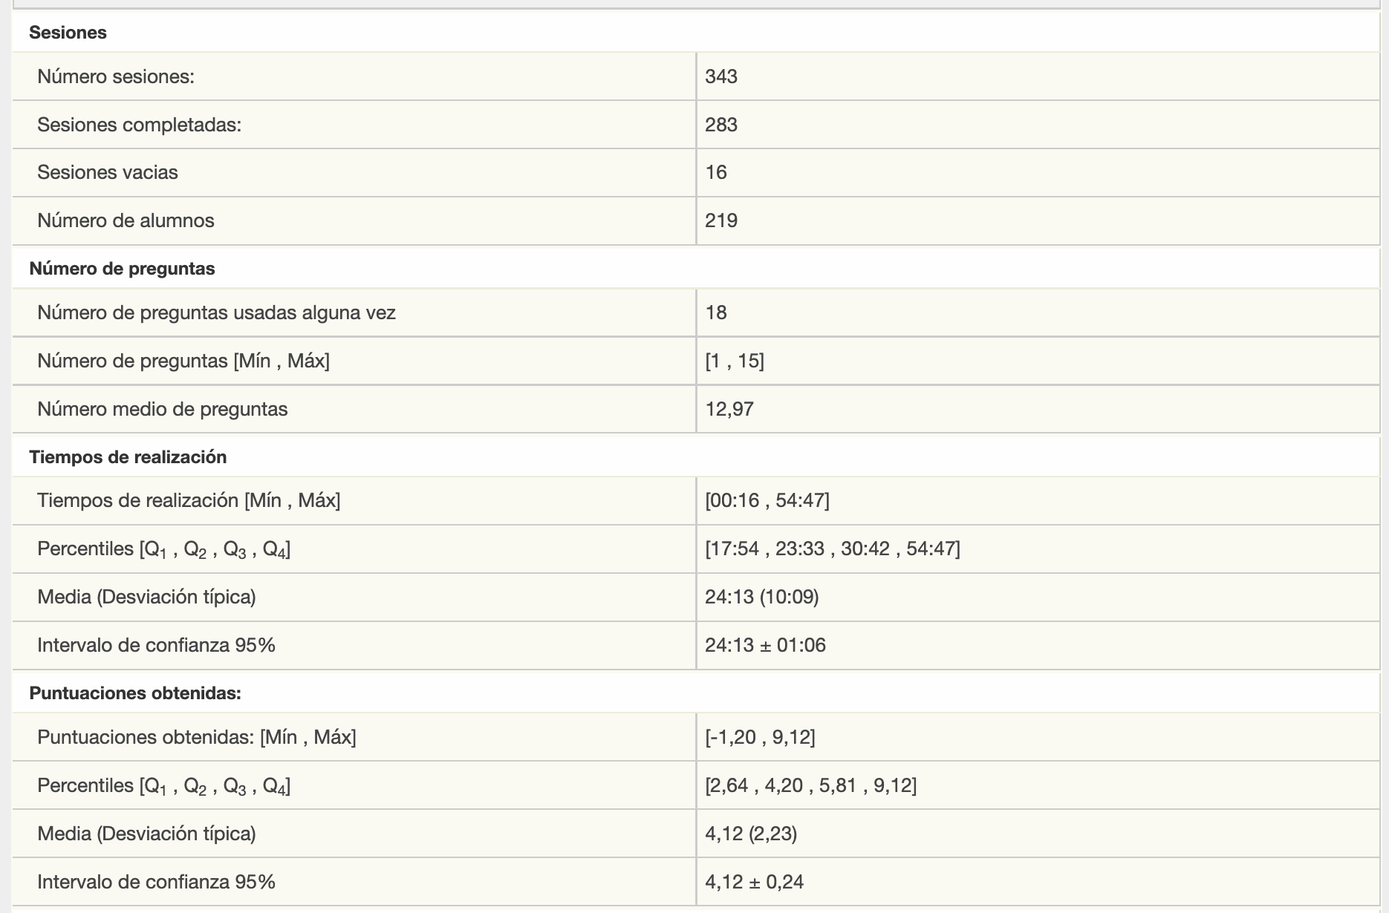Image resolution: width=1389 pixels, height=913 pixels.
Task: Click the Sesiones section header
Action: [x=68, y=33]
